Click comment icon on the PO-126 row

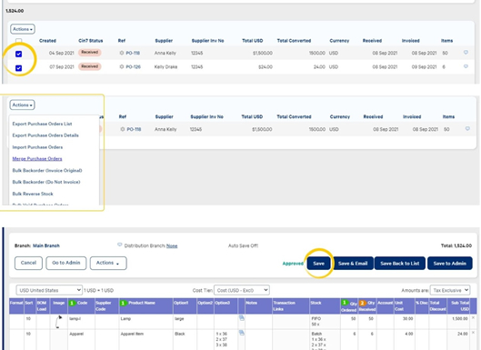point(466,66)
